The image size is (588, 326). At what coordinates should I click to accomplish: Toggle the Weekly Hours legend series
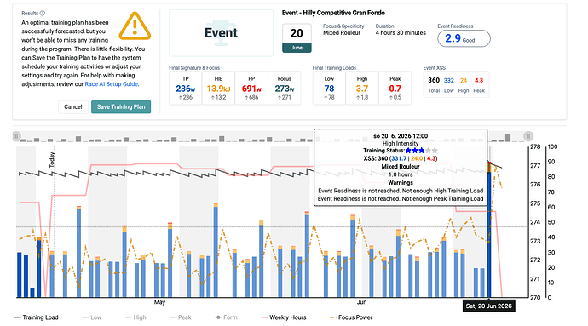[284, 317]
